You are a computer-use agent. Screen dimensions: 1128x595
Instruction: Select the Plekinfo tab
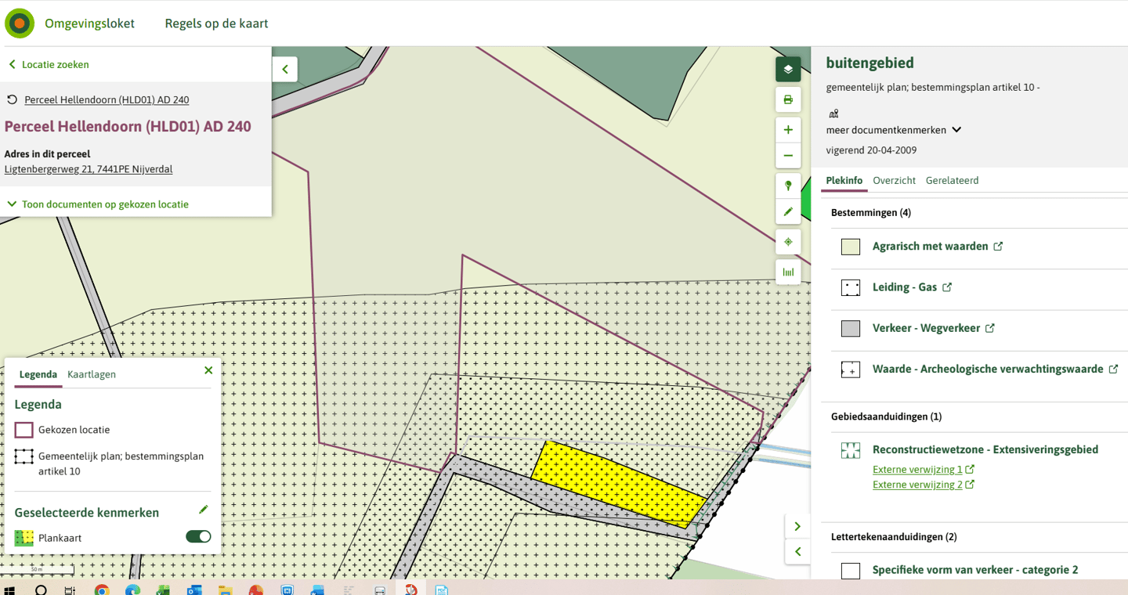844,180
